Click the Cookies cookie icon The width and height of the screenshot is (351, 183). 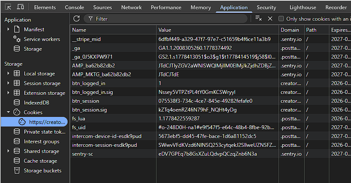click(x=17, y=112)
